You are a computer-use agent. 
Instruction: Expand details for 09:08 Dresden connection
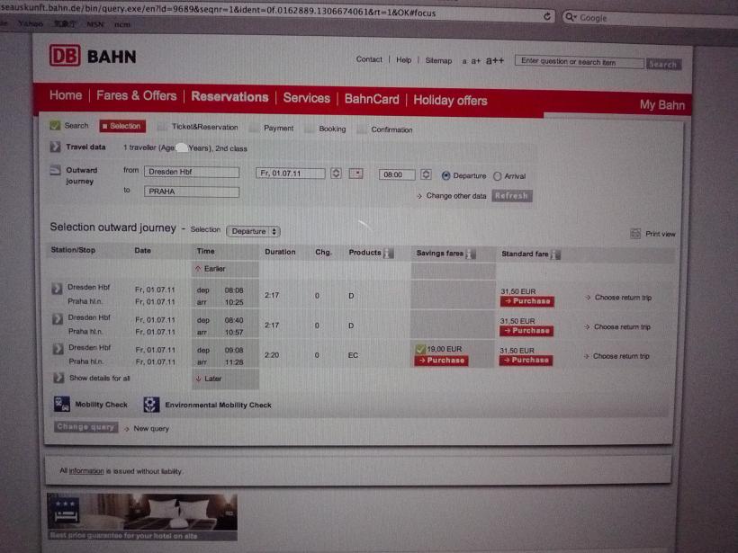pos(58,349)
